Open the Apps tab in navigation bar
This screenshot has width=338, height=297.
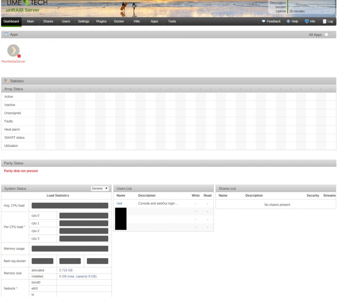pyautogui.click(x=154, y=21)
